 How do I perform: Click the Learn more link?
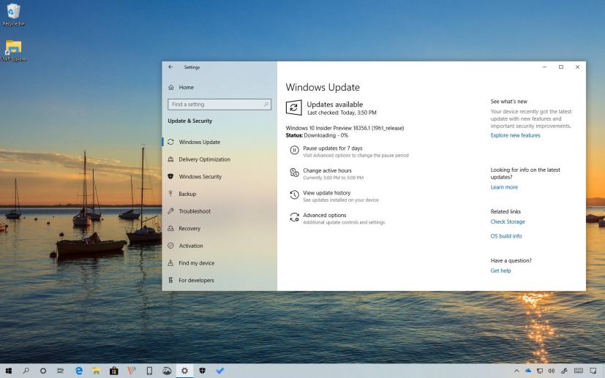point(504,187)
